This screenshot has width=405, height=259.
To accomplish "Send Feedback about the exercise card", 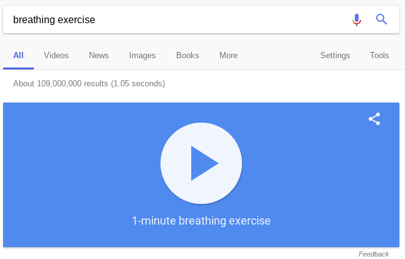I will click(374, 254).
